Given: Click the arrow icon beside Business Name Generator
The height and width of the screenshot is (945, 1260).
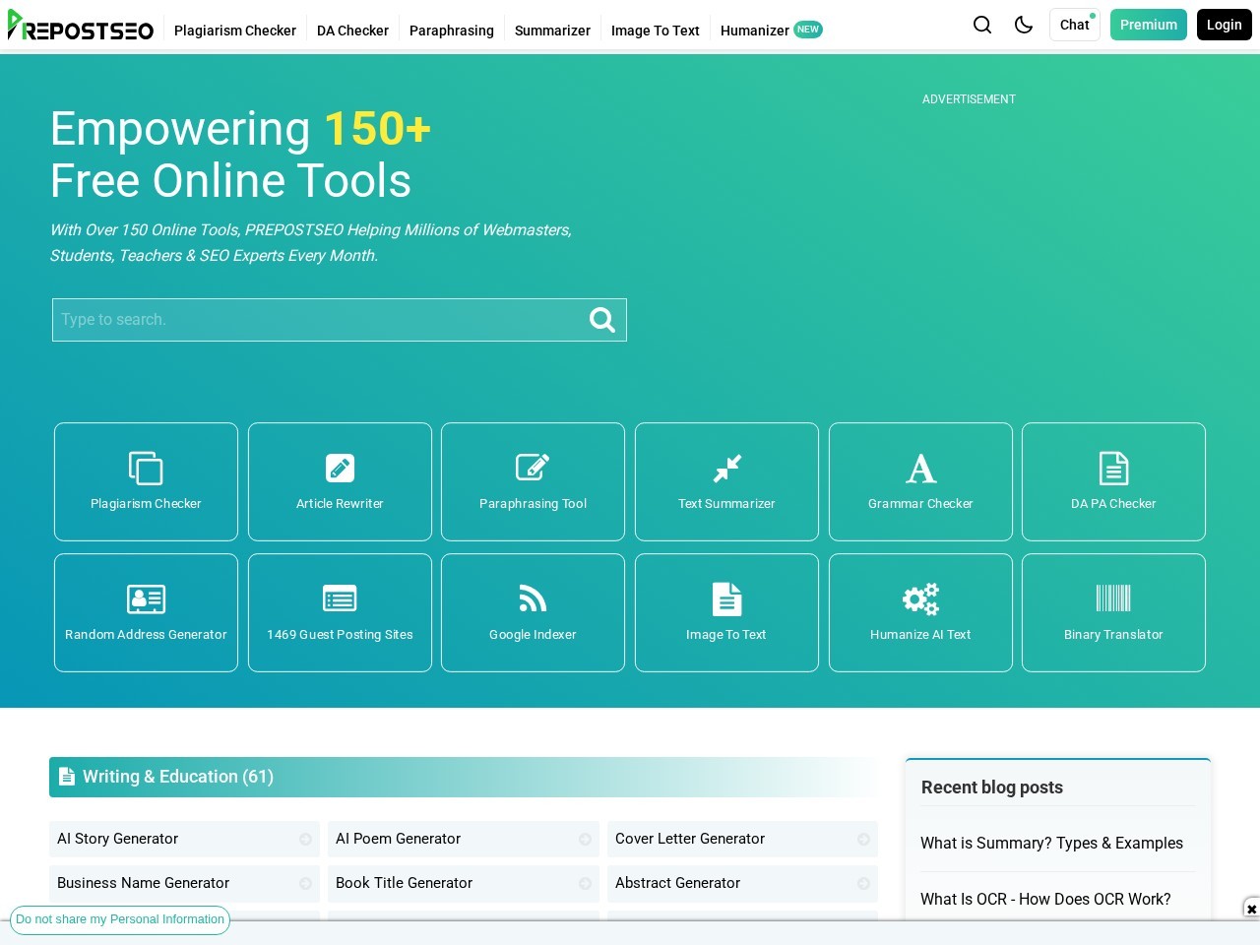Looking at the screenshot, I should [x=305, y=884].
